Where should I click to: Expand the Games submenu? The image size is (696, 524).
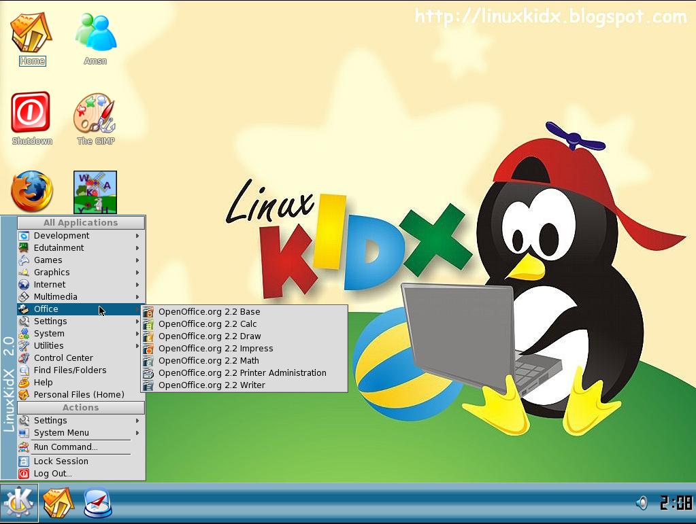point(48,260)
